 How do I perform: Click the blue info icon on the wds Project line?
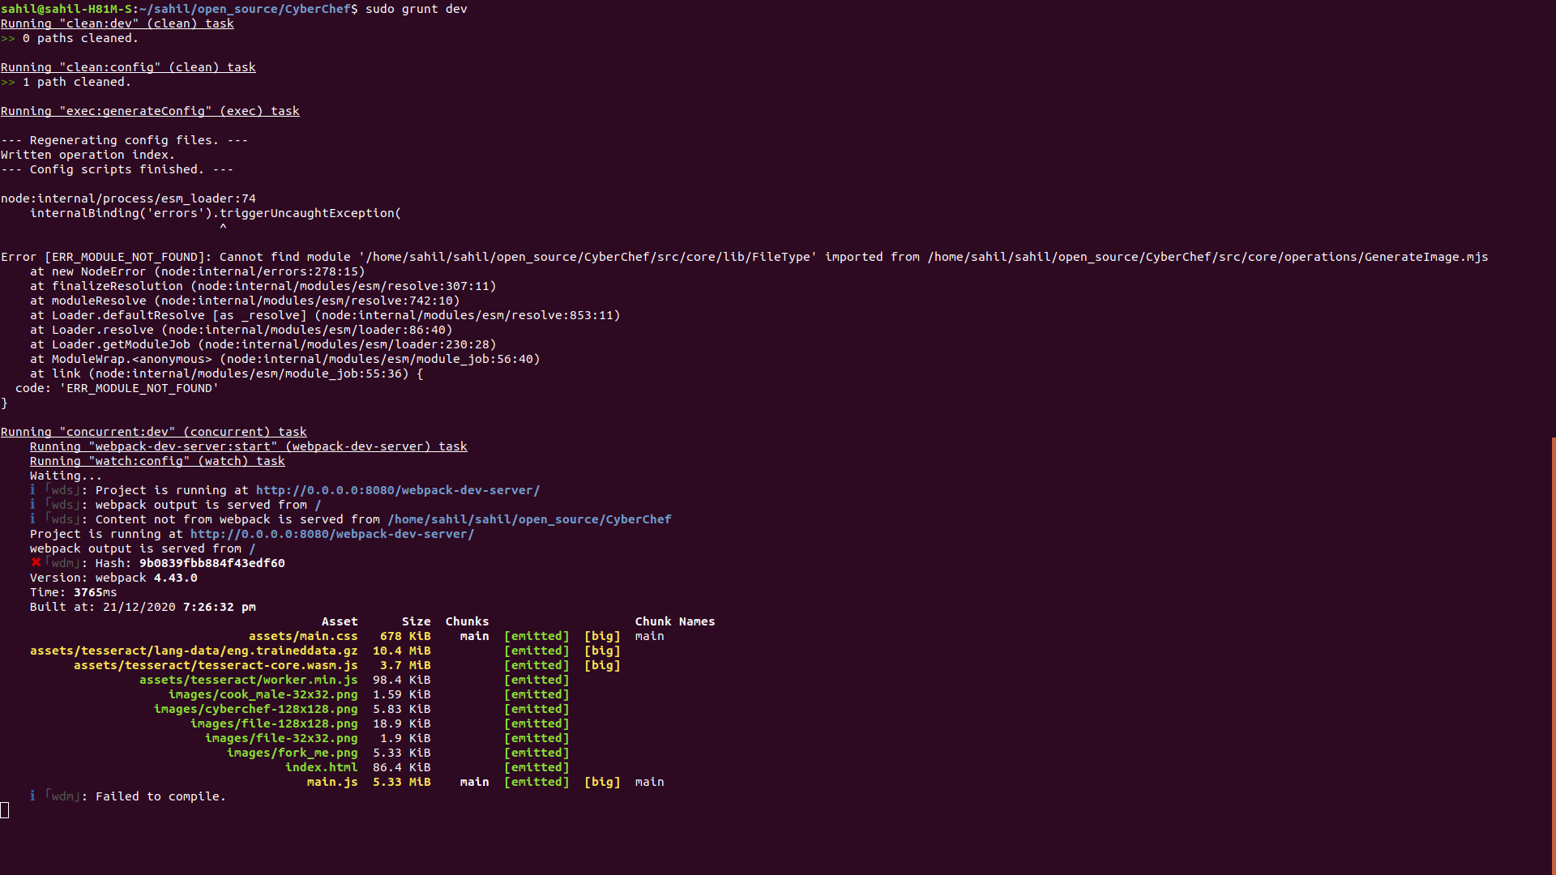[32, 490]
